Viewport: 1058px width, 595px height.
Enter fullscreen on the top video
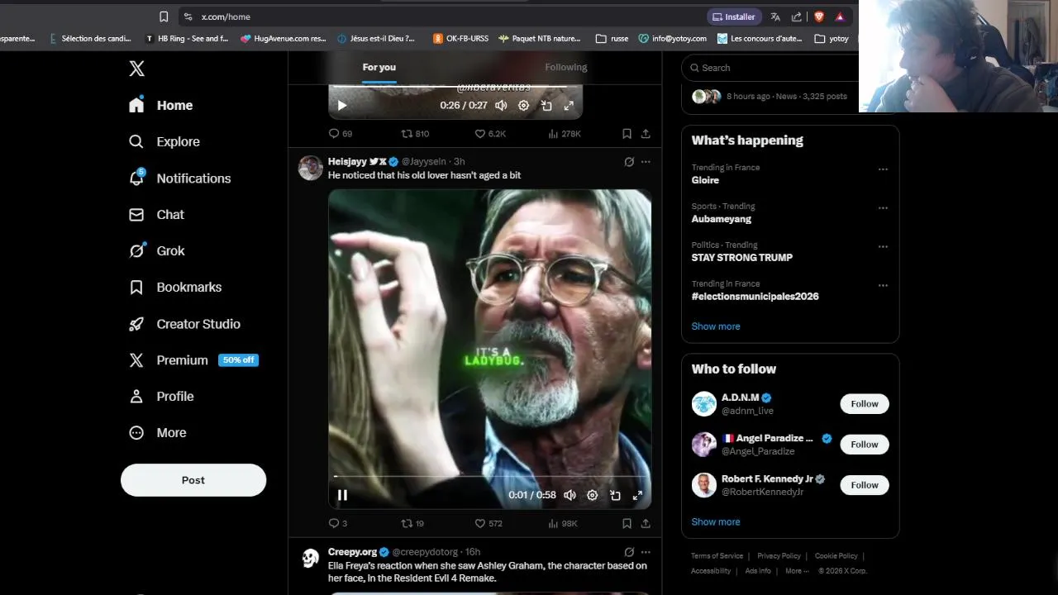click(569, 105)
